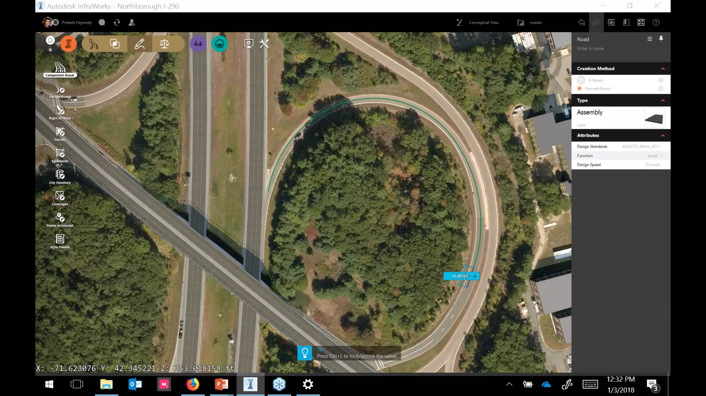Select Design Roads tool
This screenshot has width=706, height=396.
pyautogui.click(x=60, y=91)
